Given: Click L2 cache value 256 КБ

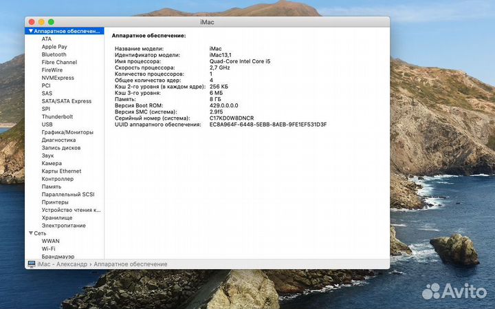Looking at the screenshot, I should click(219, 87).
